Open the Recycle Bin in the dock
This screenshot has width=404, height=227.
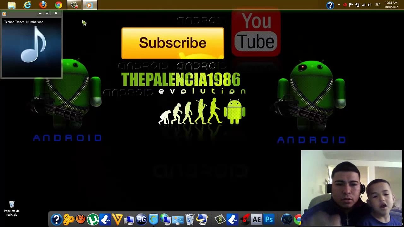click(190, 219)
